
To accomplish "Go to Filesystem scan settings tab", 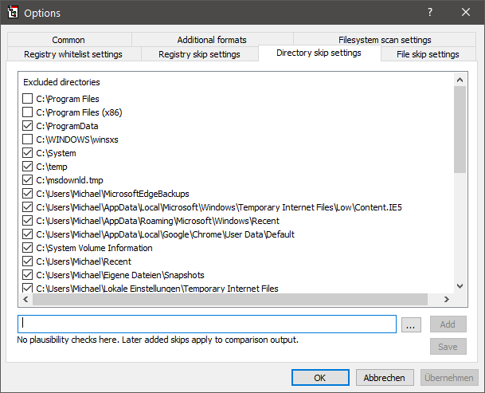I will [x=385, y=40].
